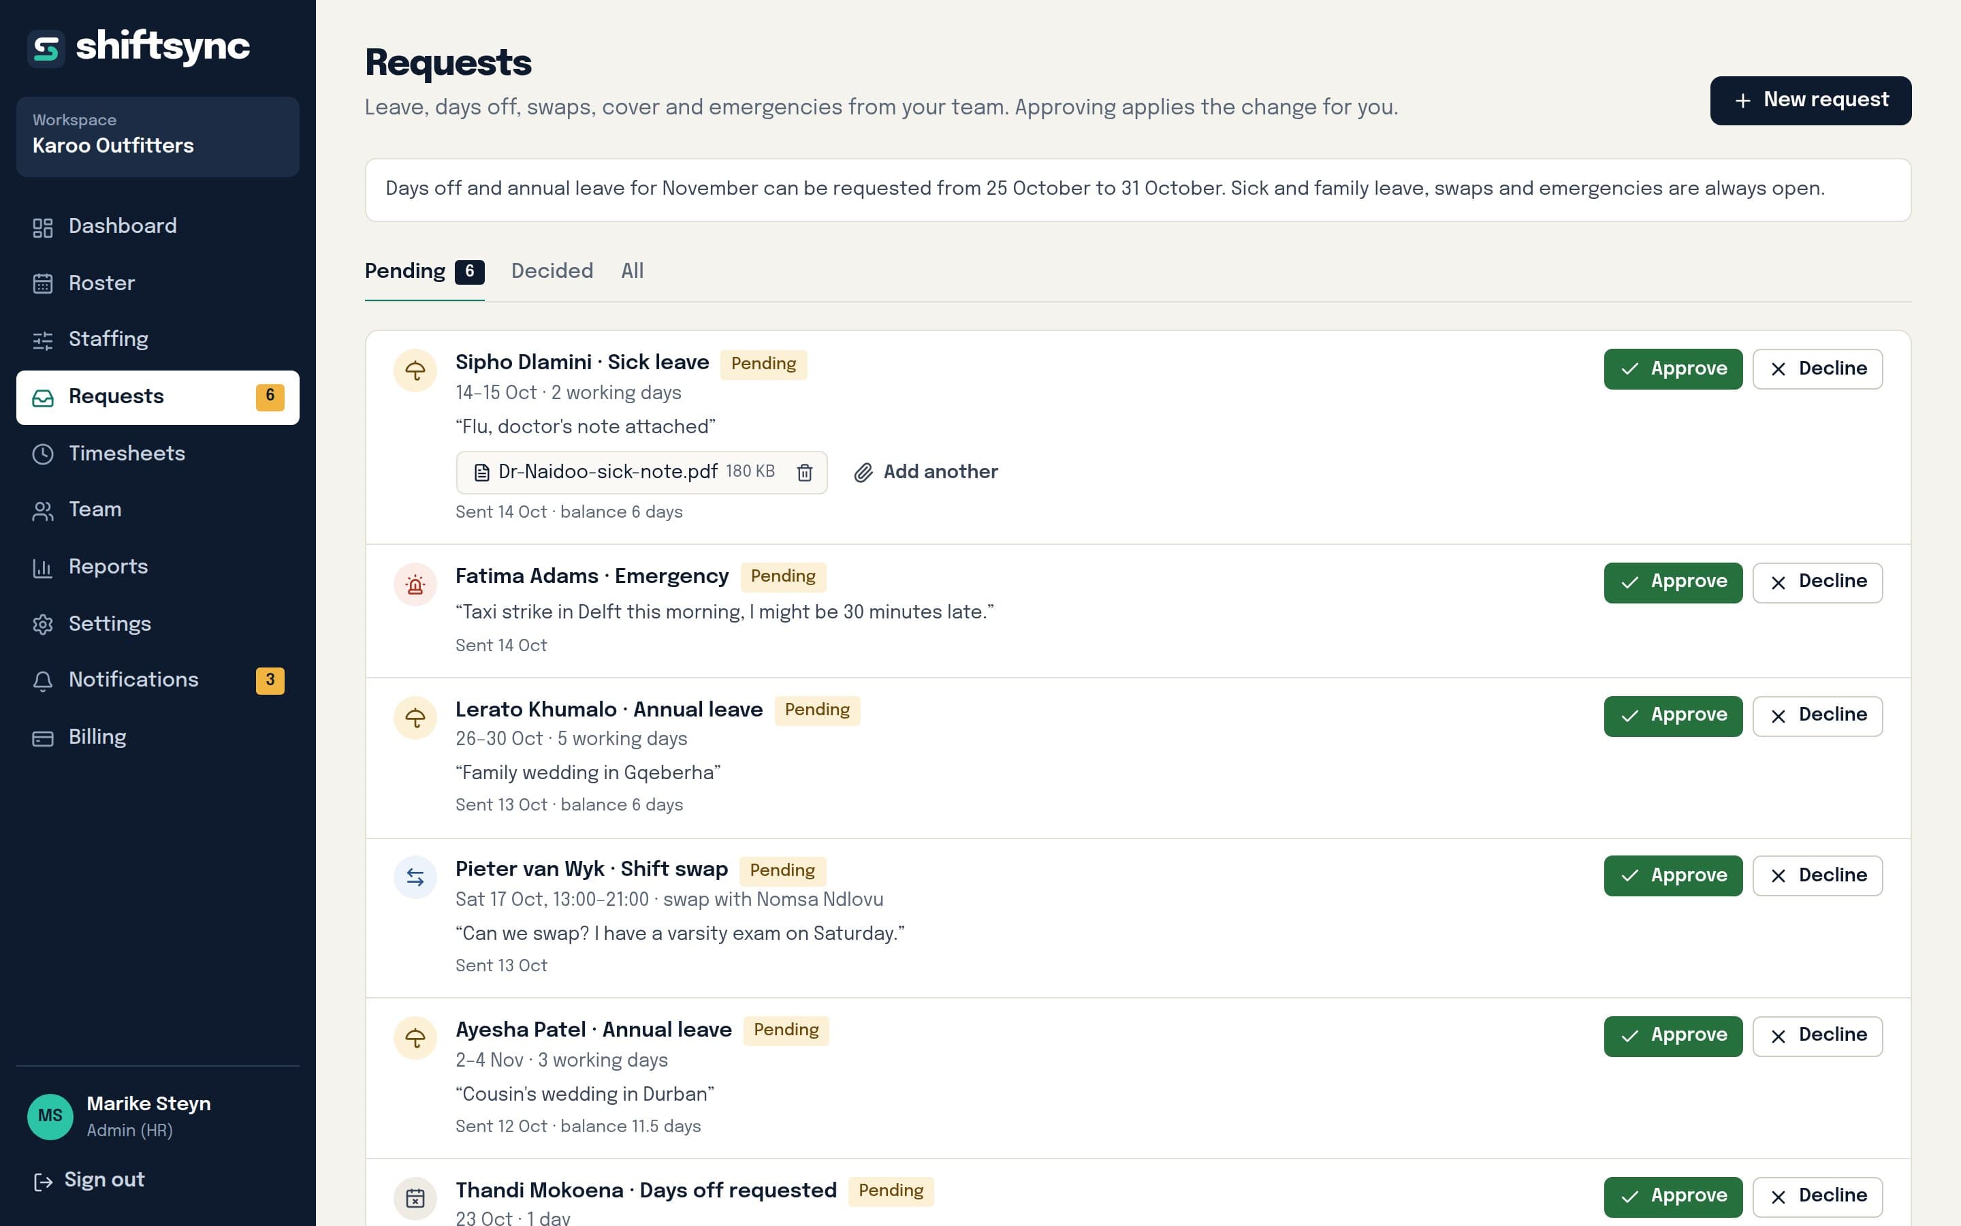Decline Lerato Khumalo's annual leave
The image size is (1961, 1226).
[x=1817, y=716]
